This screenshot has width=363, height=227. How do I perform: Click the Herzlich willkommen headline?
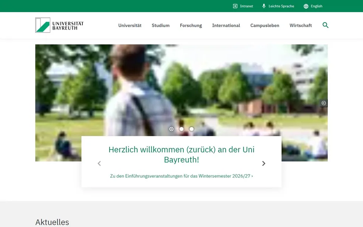pyautogui.click(x=181, y=154)
